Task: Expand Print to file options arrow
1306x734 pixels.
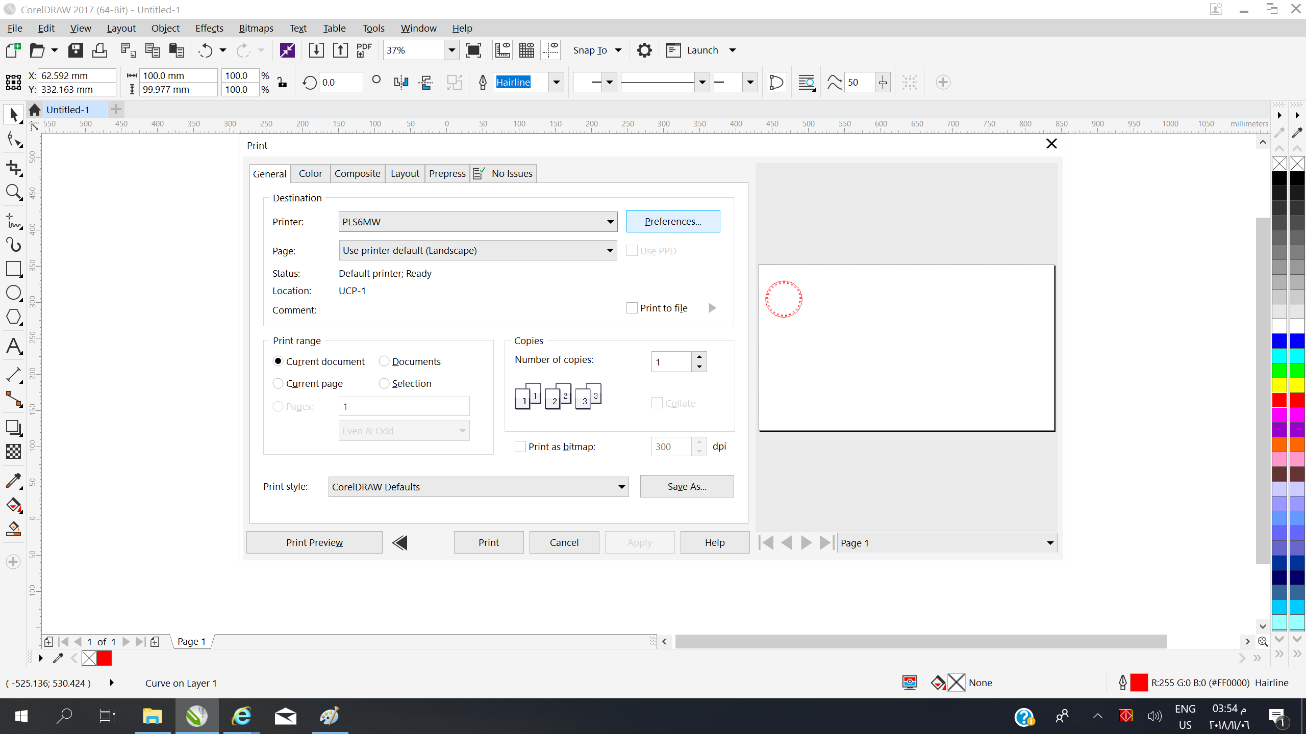Action: pos(712,308)
